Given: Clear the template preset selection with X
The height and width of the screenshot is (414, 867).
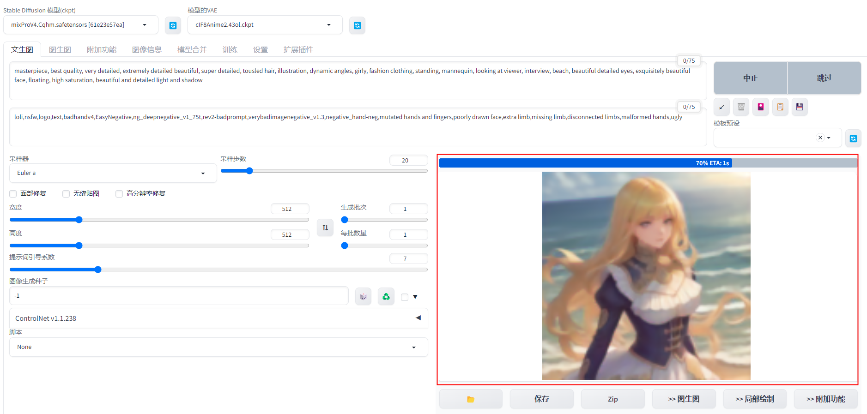Looking at the screenshot, I should tap(820, 138).
